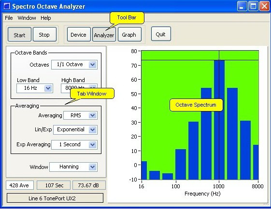The width and height of the screenshot is (271, 209).
Task: Open the File menu
Action: 9,18
